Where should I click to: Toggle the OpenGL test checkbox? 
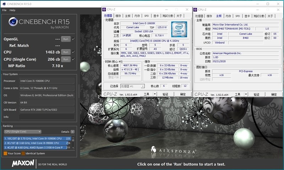click(x=73, y=39)
